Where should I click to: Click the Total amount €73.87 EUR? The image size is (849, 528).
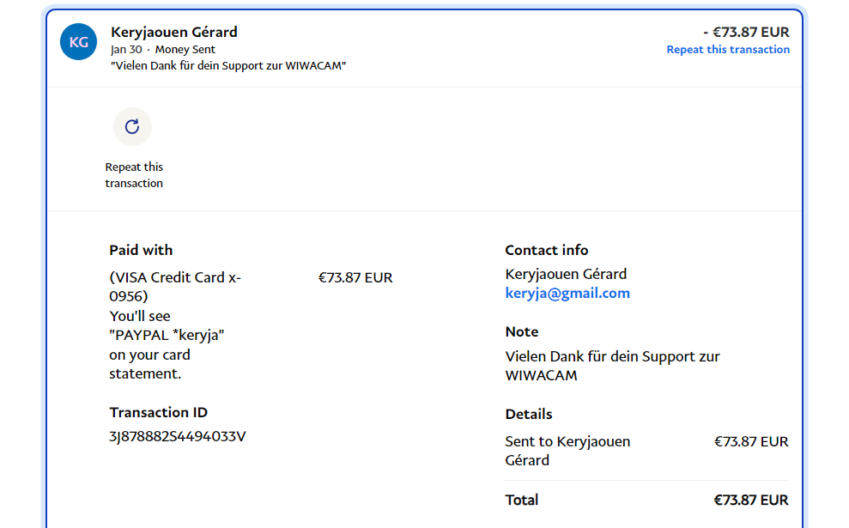tap(750, 500)
